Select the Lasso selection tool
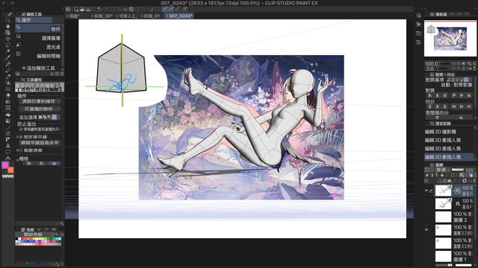The height and width of the screenshot is (268, 478). 8,45
